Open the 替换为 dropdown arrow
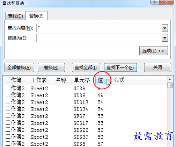This screenshot has width=176, height=147. tap(165, 38)
